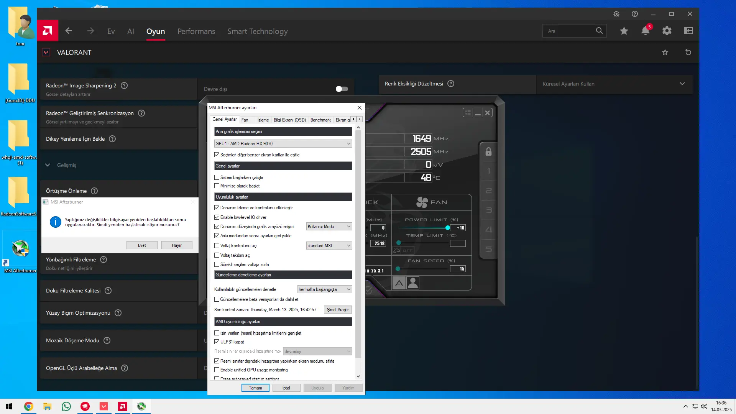
Task: Click Evet in the MSI Afterburner prompt
Action: [x=142, y=245]
